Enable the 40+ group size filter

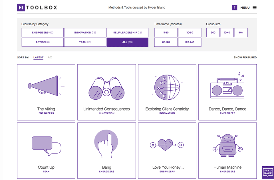coord(241,33)
